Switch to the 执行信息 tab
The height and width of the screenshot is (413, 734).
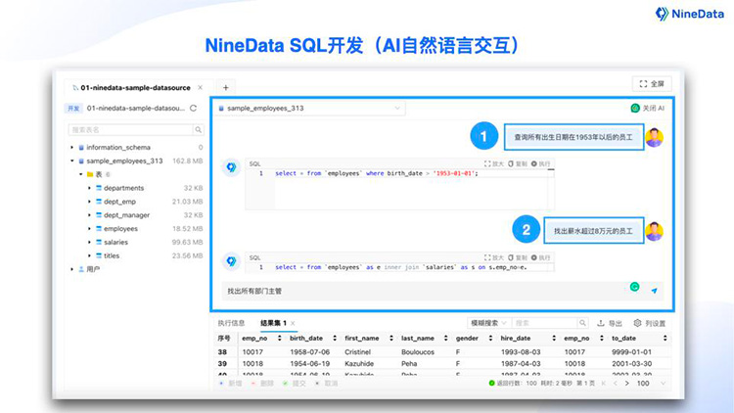coord(231,323)
